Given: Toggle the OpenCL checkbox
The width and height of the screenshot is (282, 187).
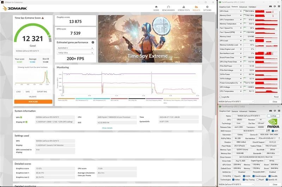Looking at the screenshot, I should [x=233, y=176].
